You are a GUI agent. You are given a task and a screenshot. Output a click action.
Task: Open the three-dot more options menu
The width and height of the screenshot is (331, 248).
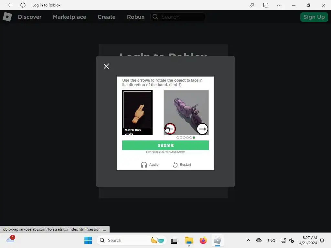[x=279, y=5]
